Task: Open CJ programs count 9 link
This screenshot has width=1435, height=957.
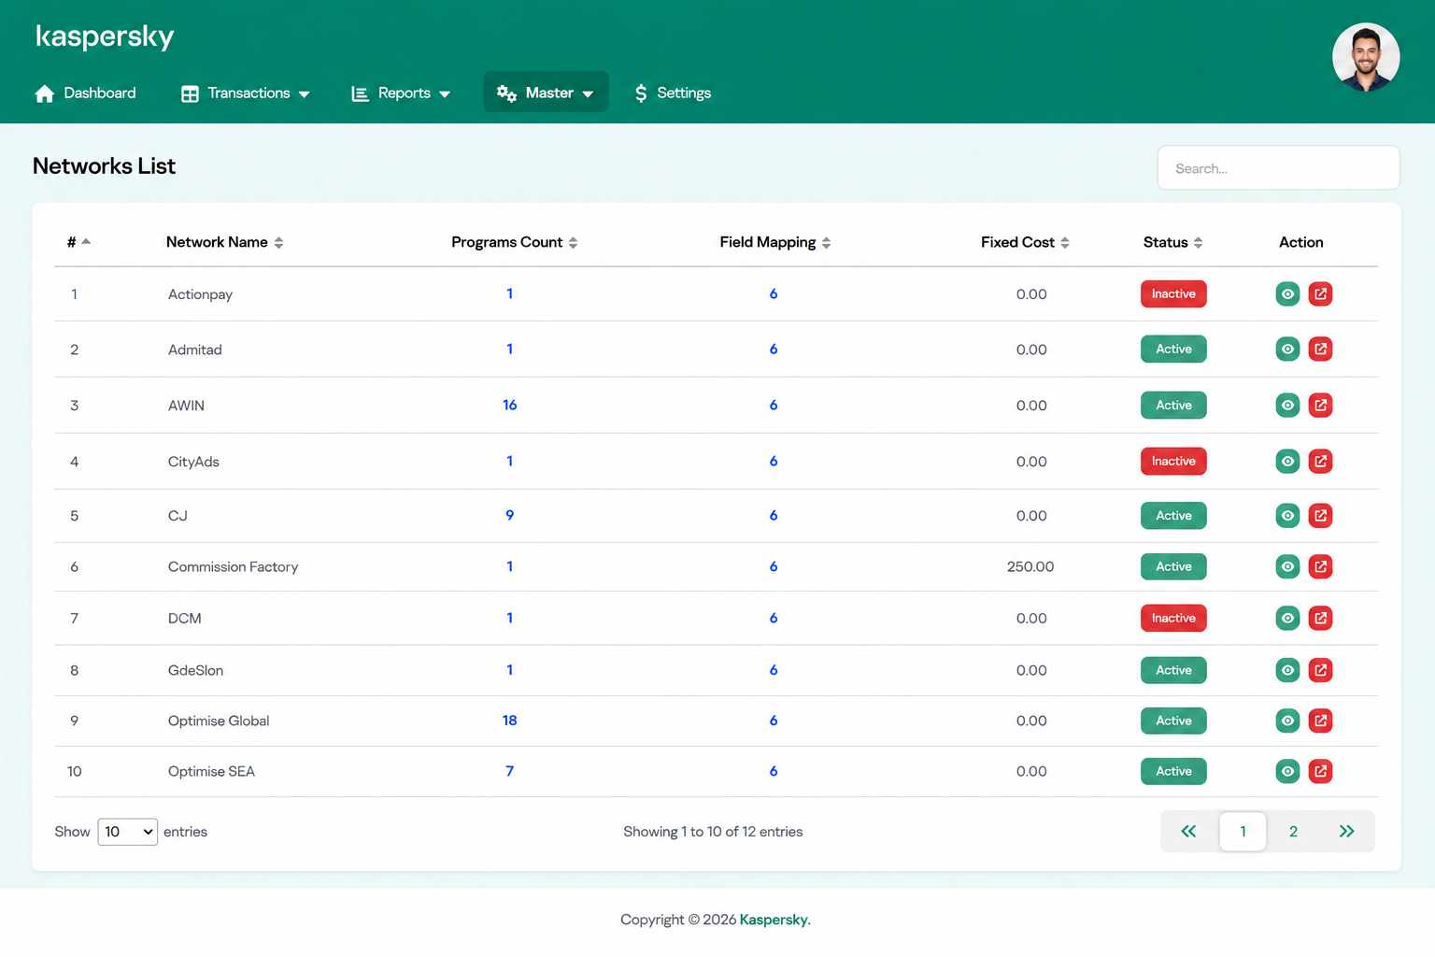Action: click(x=509, y=515)
